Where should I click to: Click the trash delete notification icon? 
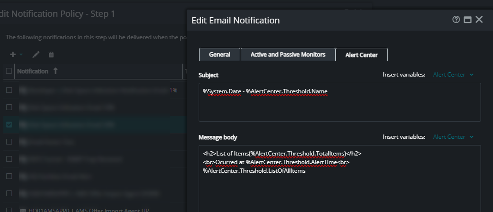[x=51, y=55]
